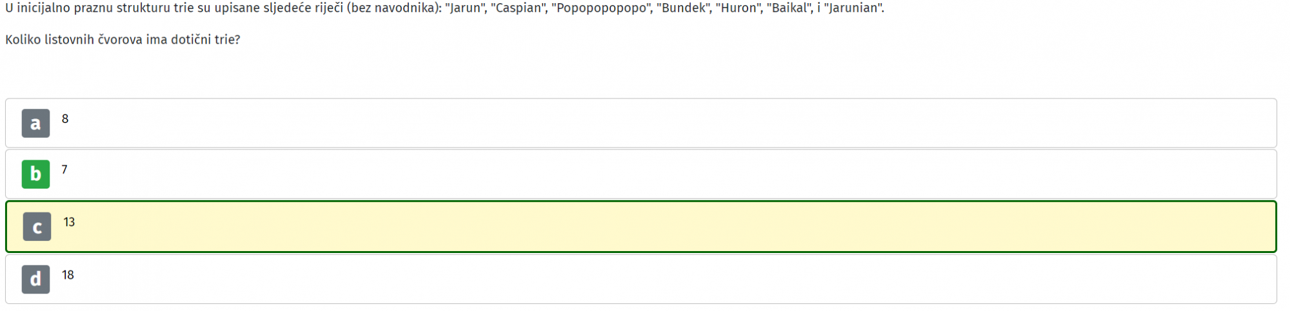Image resolution: width=1290 pixels, height=311 pixels.
Task: Select the answer row with 7
Action: point(641,174)
